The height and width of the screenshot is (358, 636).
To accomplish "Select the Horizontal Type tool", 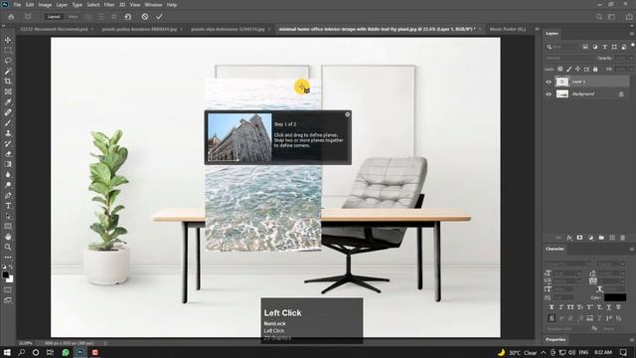I will coord(8,206).
